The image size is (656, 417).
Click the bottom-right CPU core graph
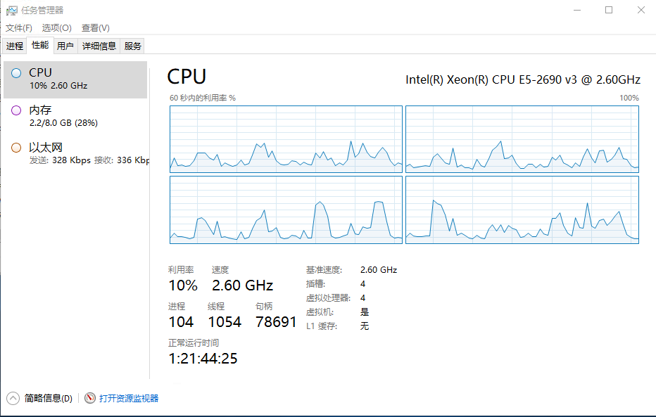[522, 210]
